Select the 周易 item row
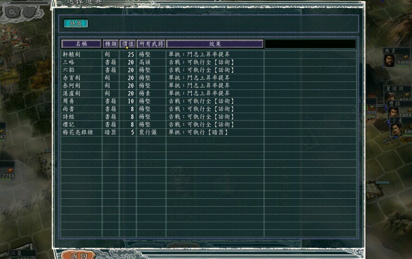Screen dimensions: 412x259 click(x=209, y=101)
